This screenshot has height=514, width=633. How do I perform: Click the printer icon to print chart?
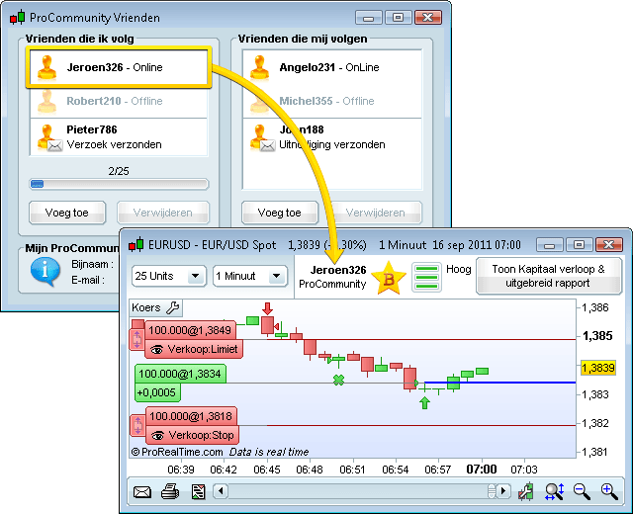tap(170, 491)
